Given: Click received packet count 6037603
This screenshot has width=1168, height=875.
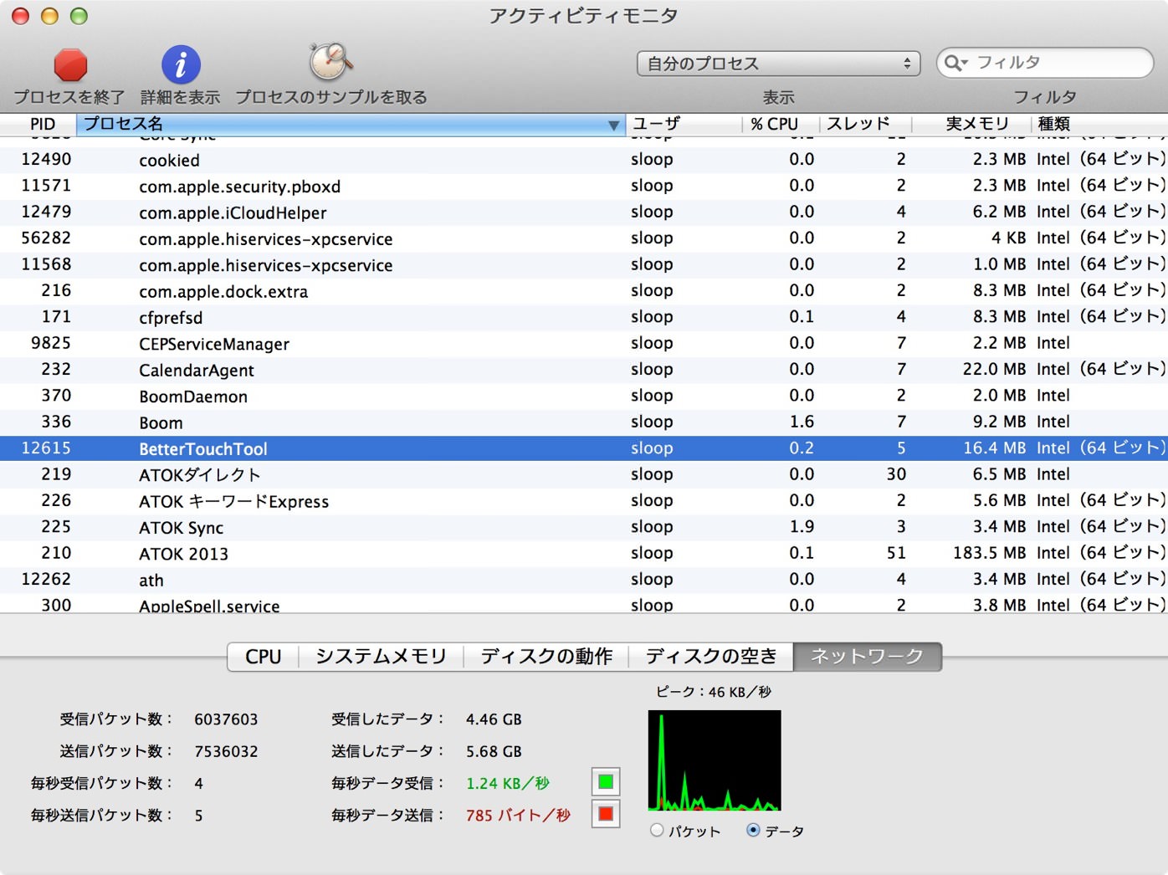Looking at the screenshot, I should 226,719.
